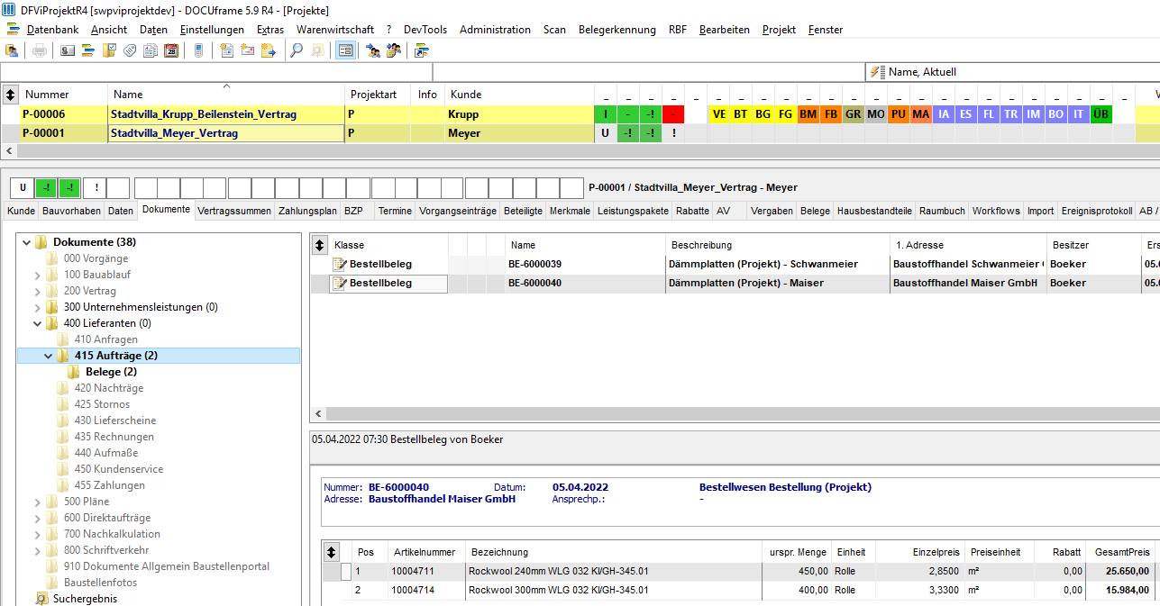Click the green ÜB status cell

[x=1101, y=114]
